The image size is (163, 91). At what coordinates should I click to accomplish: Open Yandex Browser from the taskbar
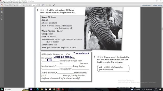tap(50, 89)
